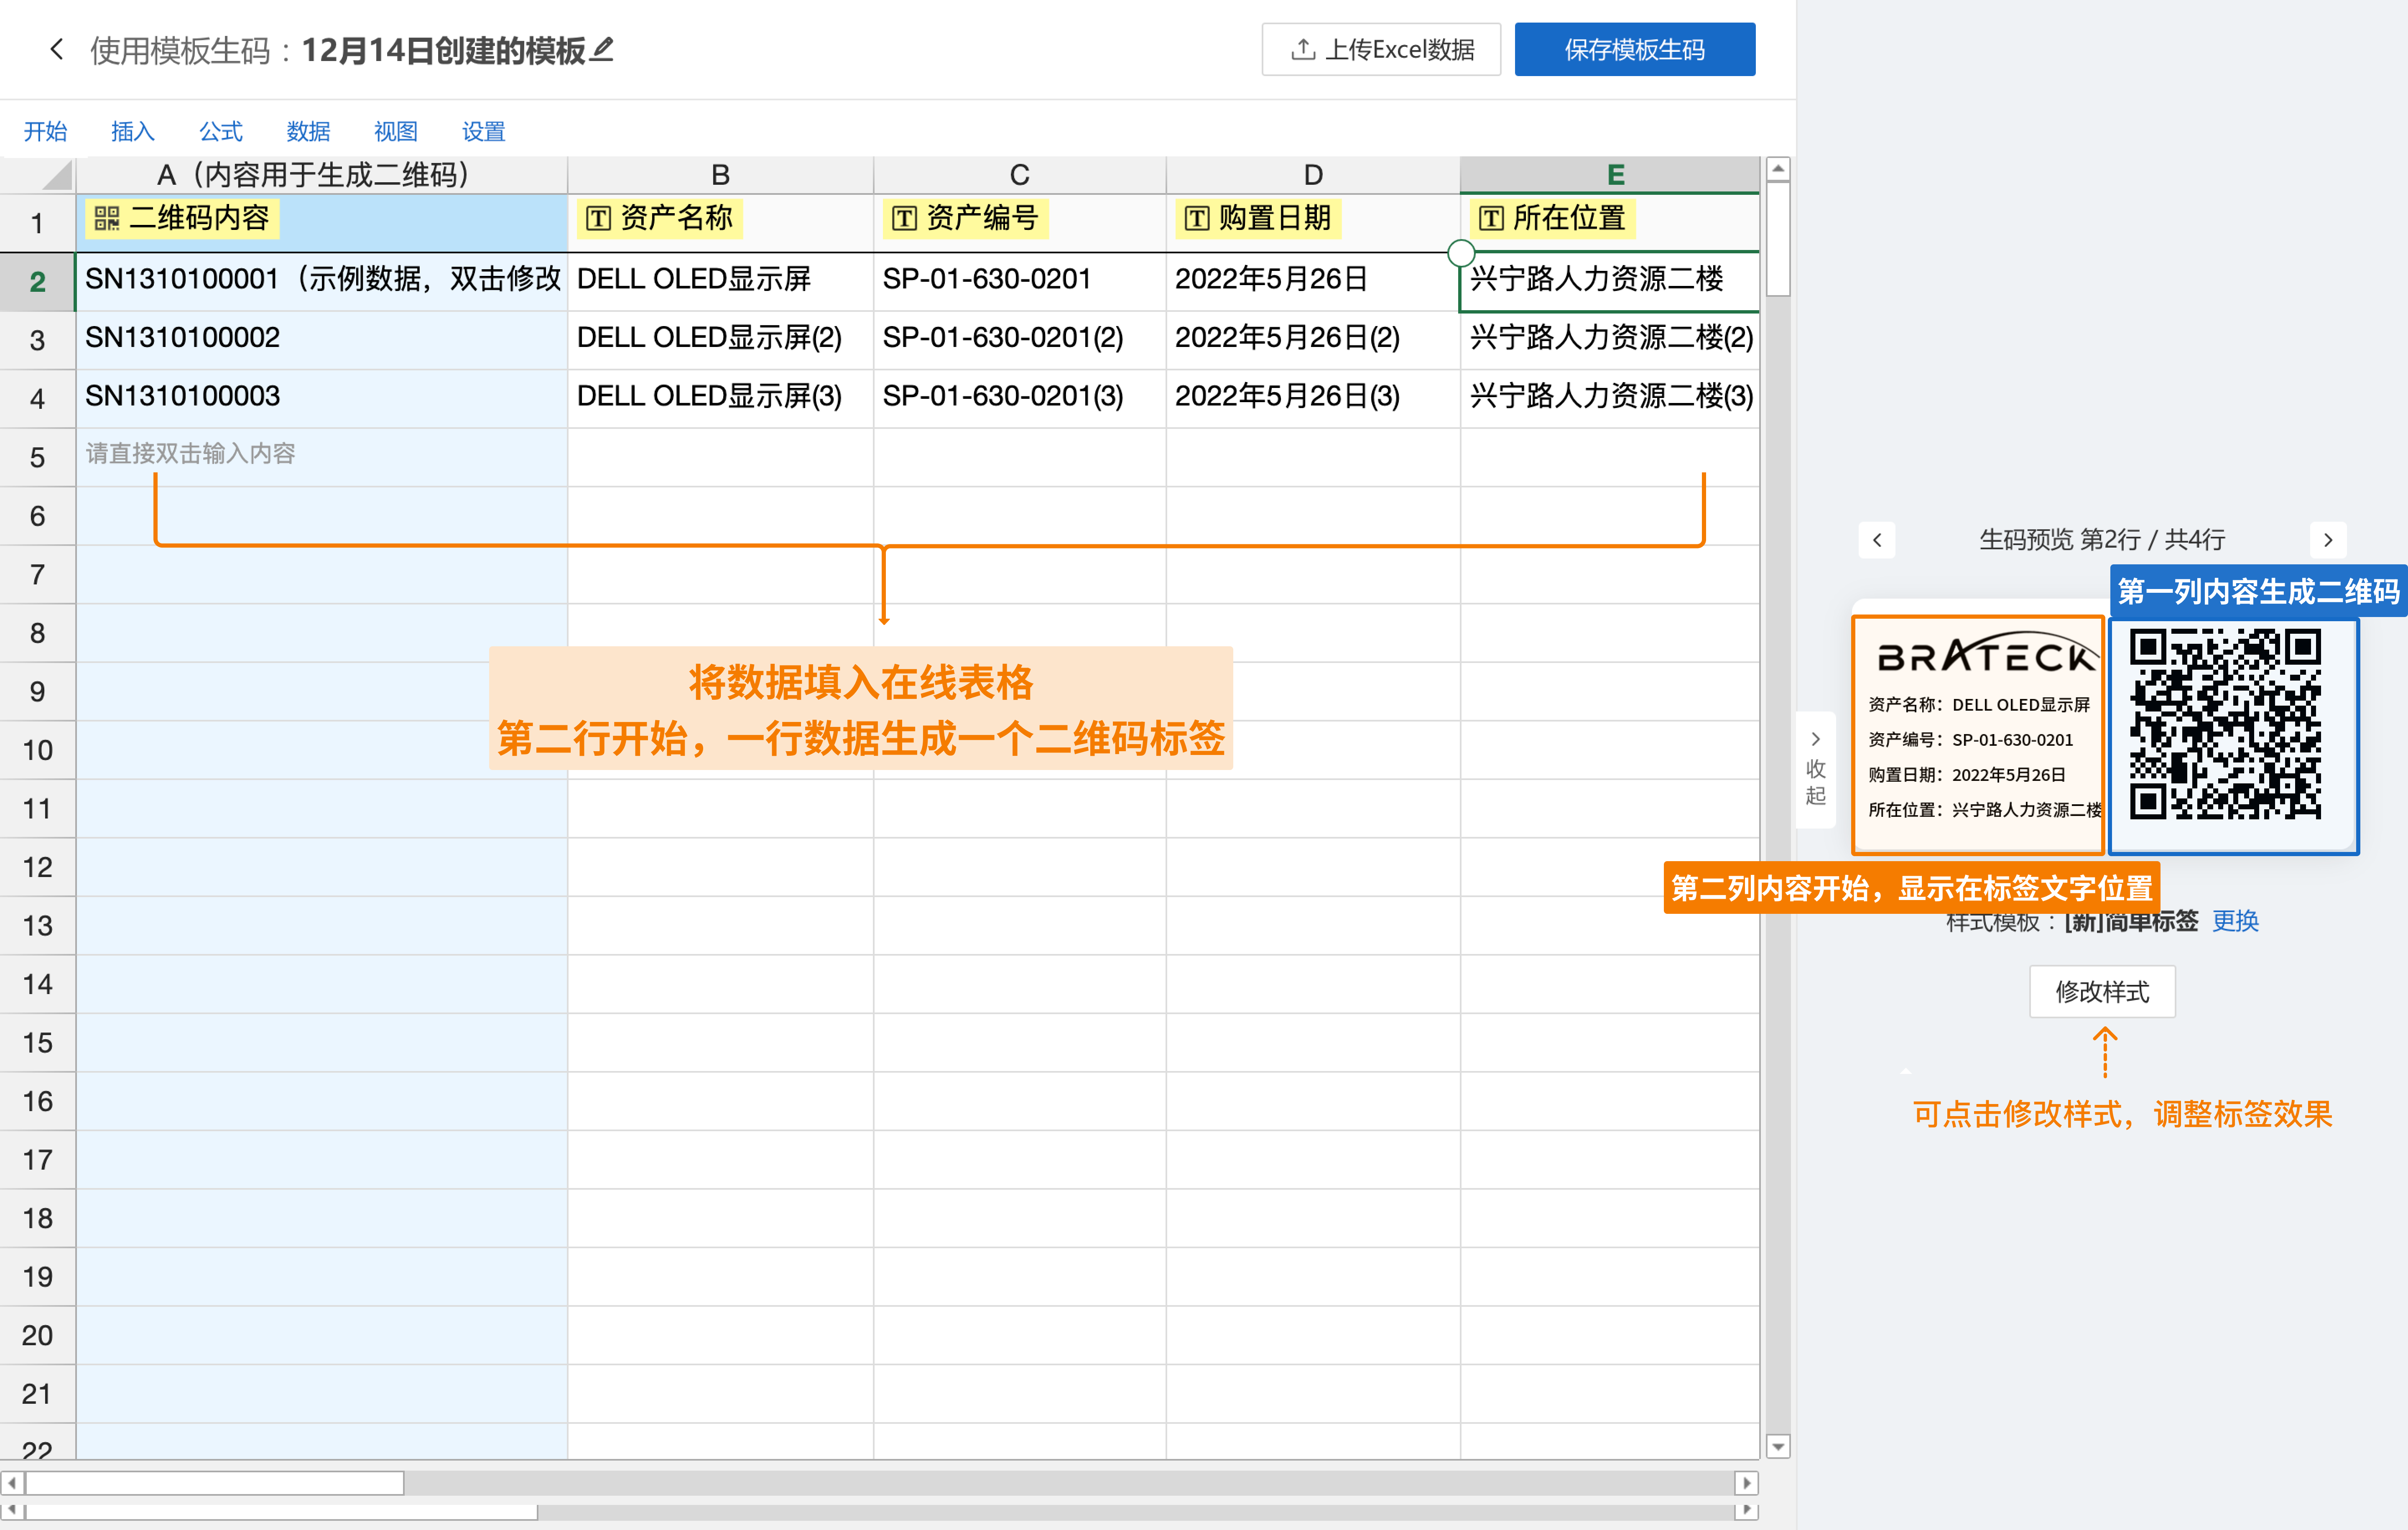Screen dimensions: 2408x1530
Task: Click the text-type icon beside 资产名称
Action: coord(598,218)
